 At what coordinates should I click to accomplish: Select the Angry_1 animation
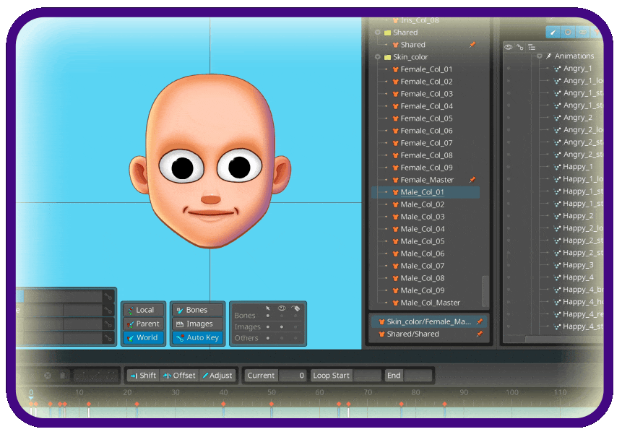point(577,69)
